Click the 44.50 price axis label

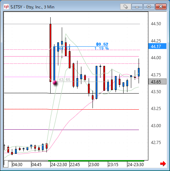(x=156, y=24)
